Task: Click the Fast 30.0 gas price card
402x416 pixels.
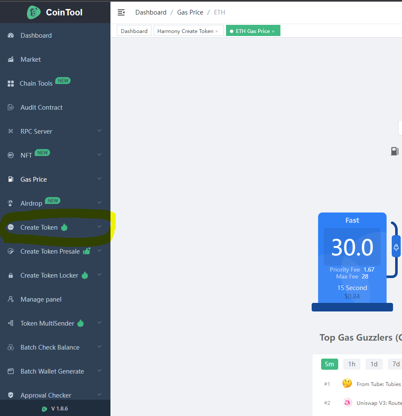Action: click(352, 257)
